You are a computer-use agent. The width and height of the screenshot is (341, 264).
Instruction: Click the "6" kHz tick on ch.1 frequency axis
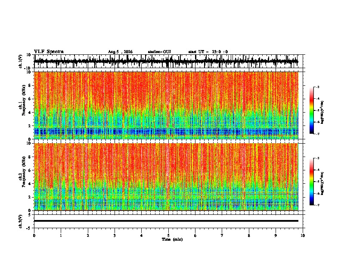[x=30, y=99]
